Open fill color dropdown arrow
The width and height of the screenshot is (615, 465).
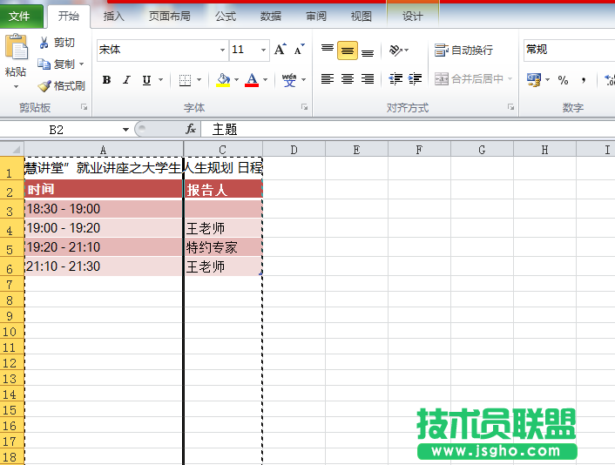click(x=237, y=80)
